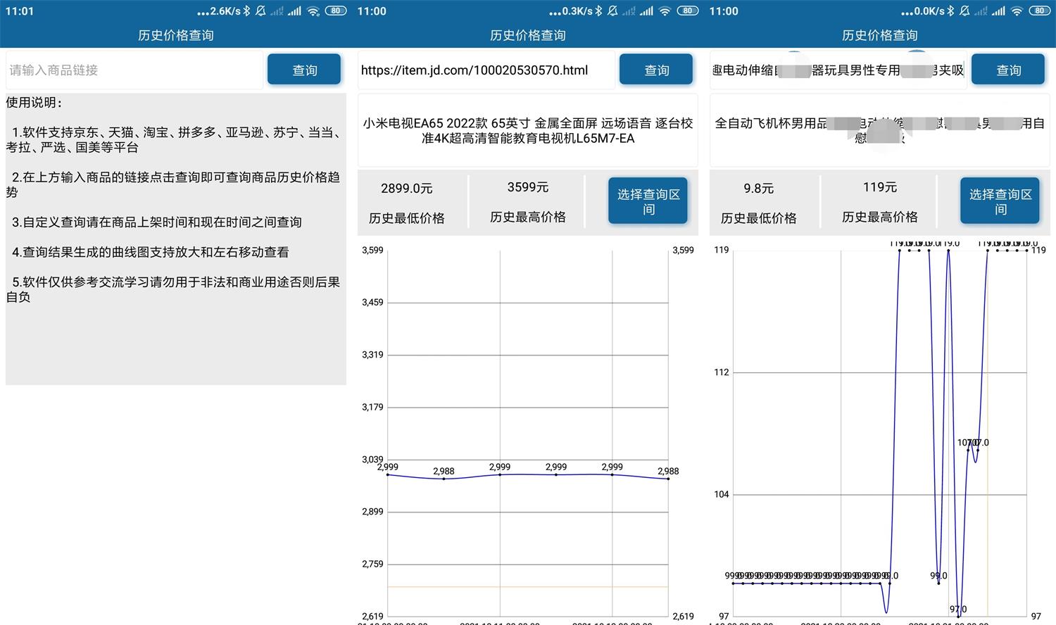
Task: Tap the cellular signal strength icon
Action: [296, 11]
